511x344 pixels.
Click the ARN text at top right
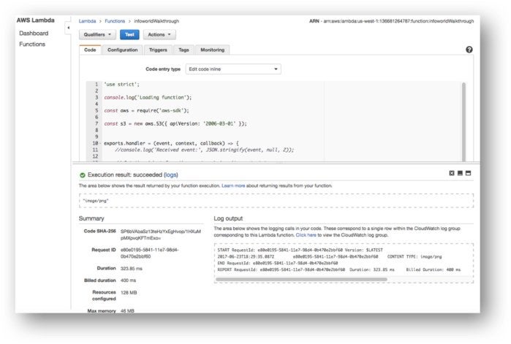tap(391, 21)
